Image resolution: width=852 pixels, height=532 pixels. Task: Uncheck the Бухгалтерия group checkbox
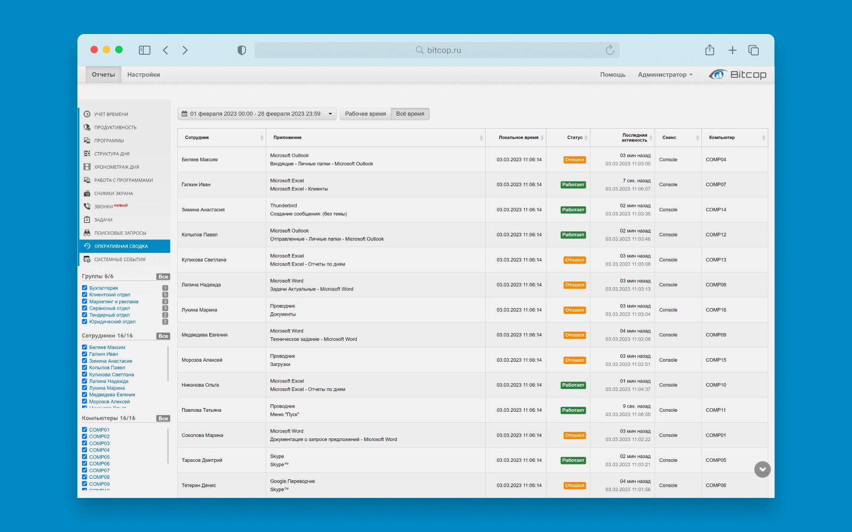(x=85, y=288)
